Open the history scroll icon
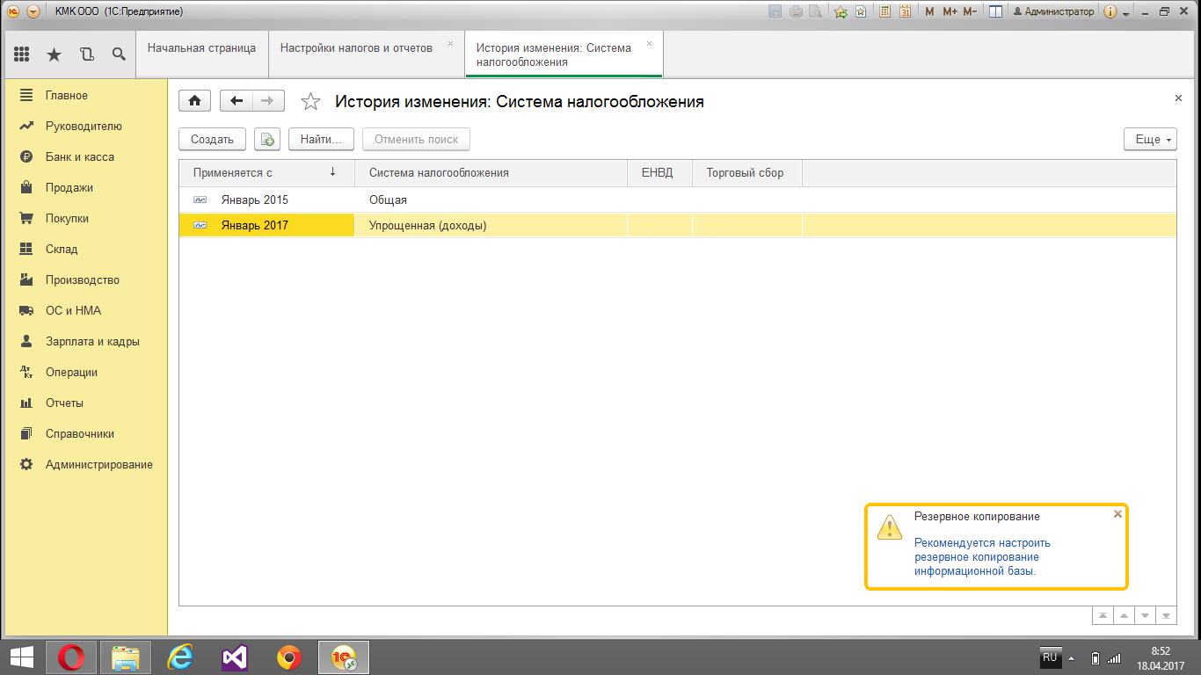This screenshot has height=675, width=1201. [x=86, y=54]
